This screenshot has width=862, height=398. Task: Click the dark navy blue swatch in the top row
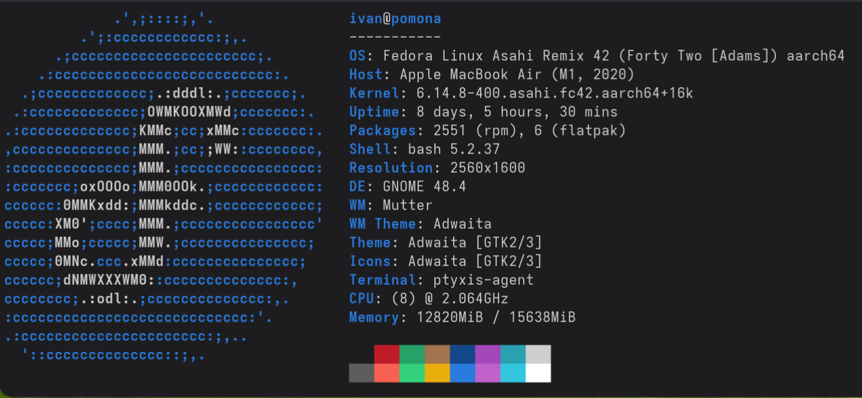click(x=462, y=354)
